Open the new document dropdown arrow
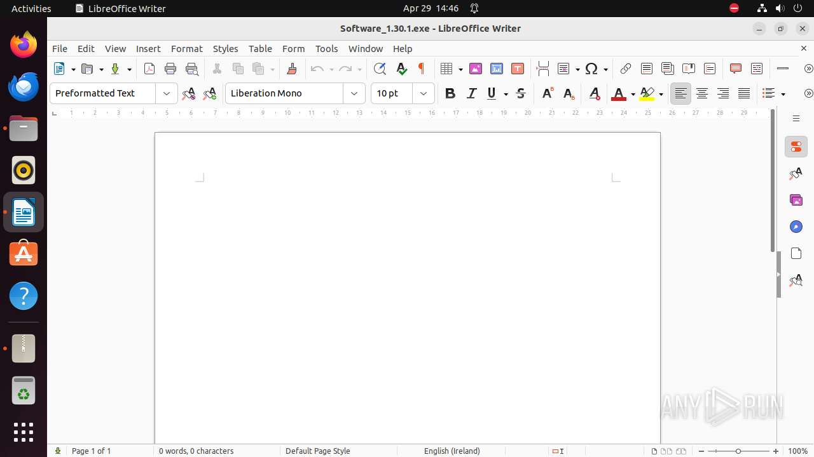This screenshot has width=814, height=457. (73, 69)
